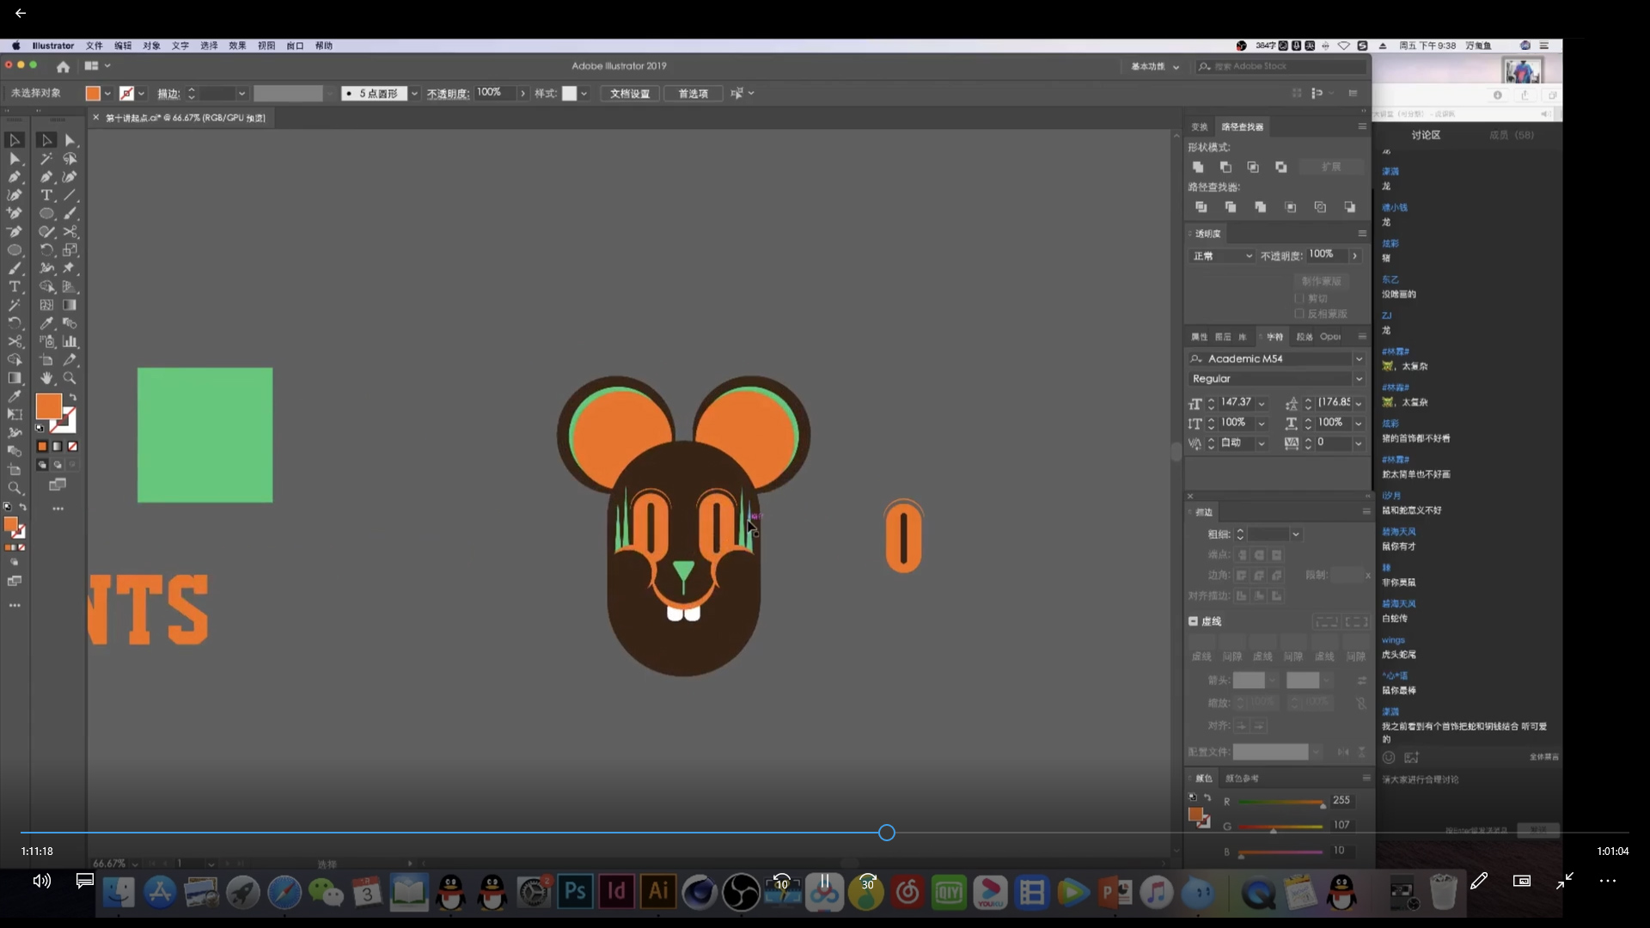Screen dimensions: 1650x928
Task: Click the Divide pathfinder icon
Action: [1201, 207]
